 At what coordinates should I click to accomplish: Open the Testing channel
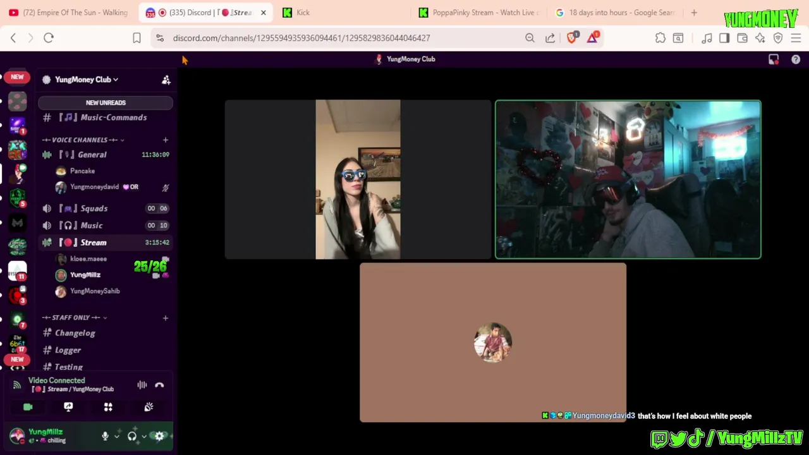[106, 367]
